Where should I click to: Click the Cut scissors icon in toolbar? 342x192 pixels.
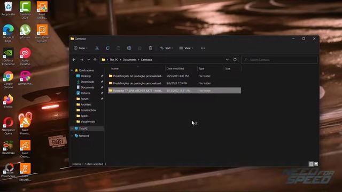click(97, 48)
